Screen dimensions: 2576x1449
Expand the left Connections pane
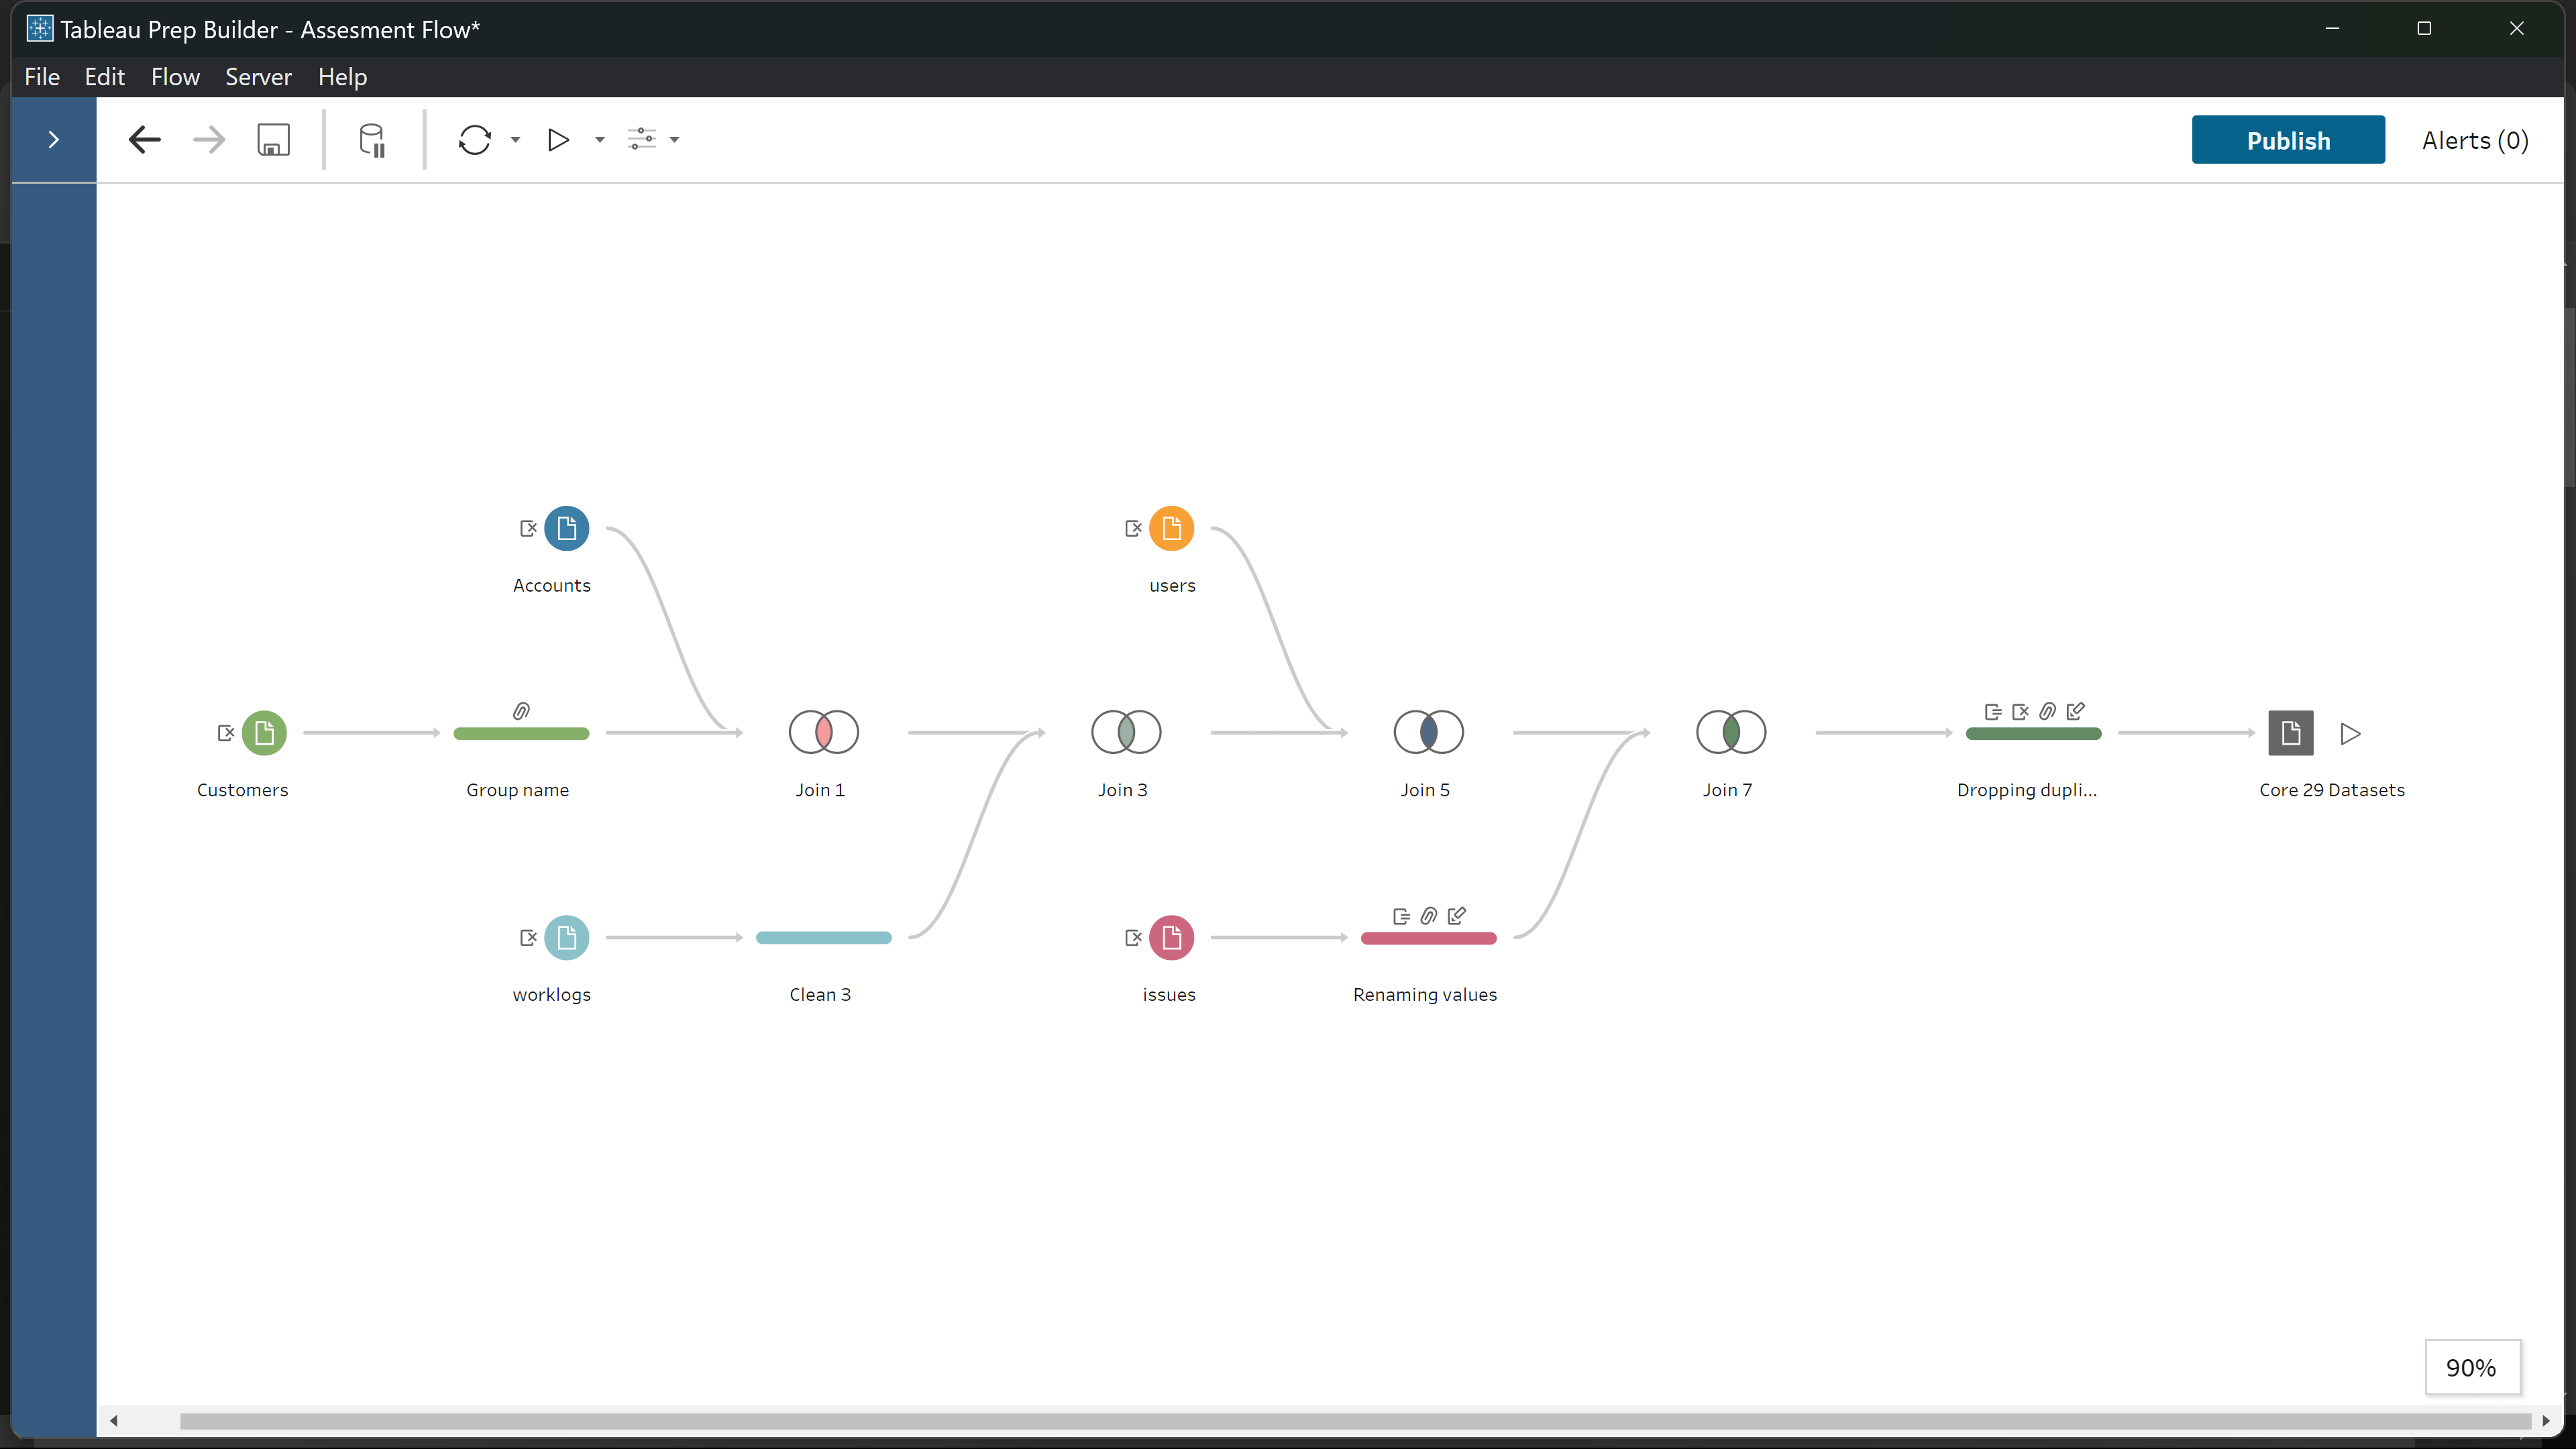coord(54,140)
